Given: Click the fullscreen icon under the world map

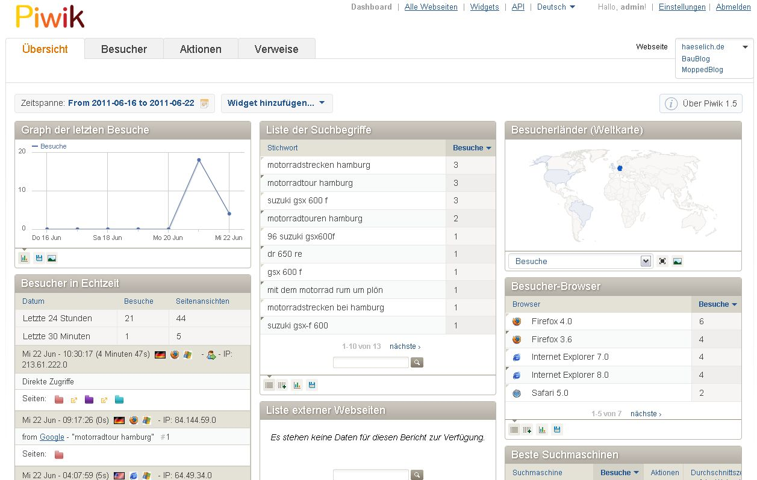Looking at the screenshot, I should pos(662,262).
